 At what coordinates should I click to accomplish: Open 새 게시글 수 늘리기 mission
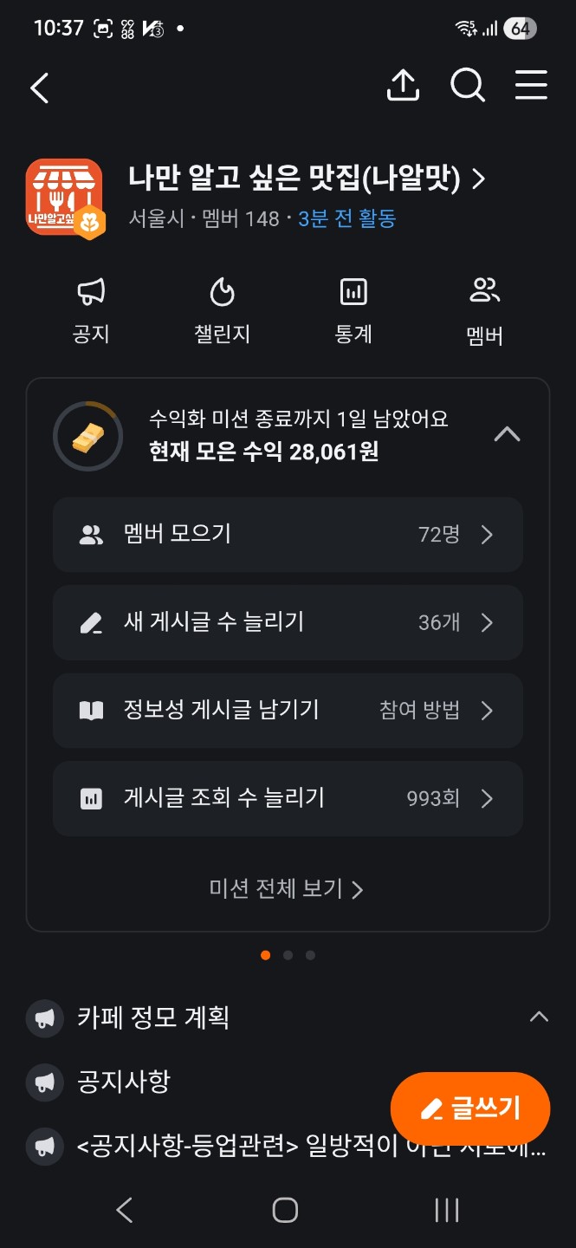[288, 622]
